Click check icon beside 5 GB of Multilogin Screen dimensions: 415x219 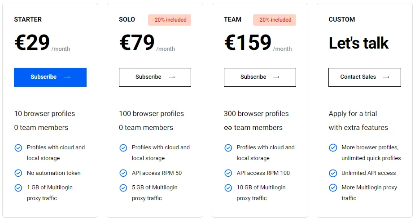(x=123, y=188)
